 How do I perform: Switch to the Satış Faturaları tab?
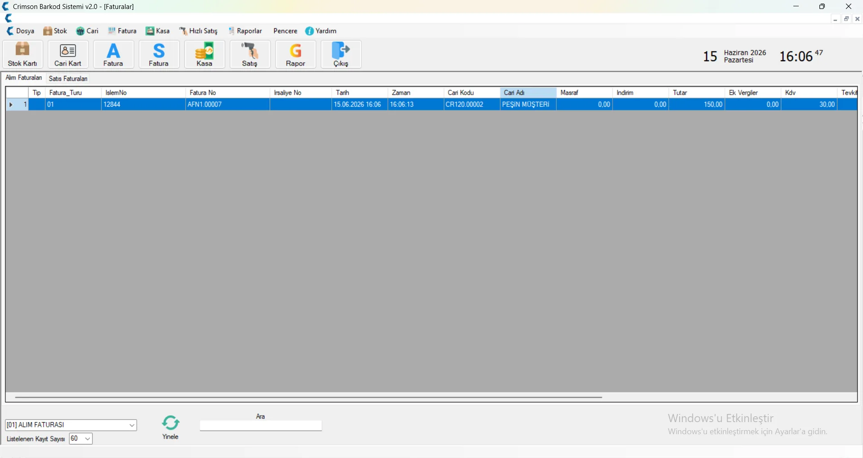point(68,79)
